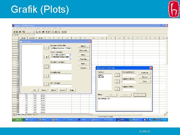
Task: Click the Save... button in Univariate
Action: tap(84, 63)
